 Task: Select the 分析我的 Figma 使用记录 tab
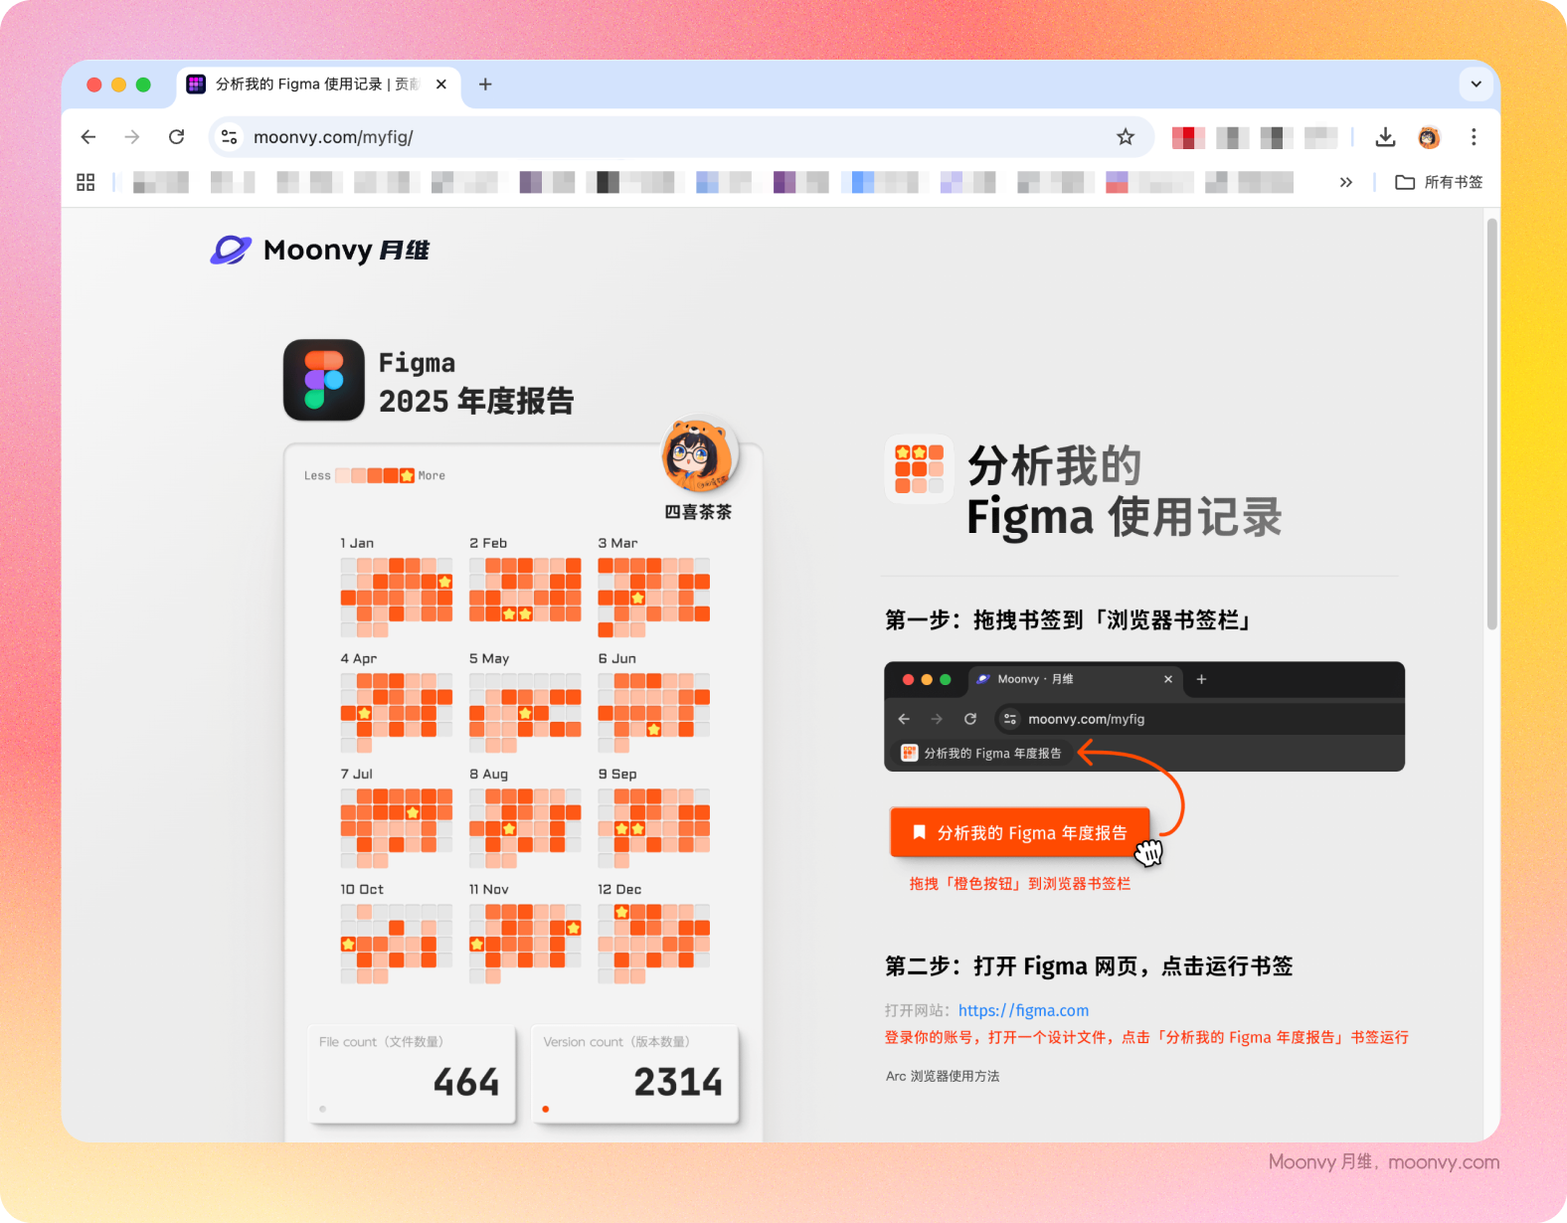tap(308, 85)
